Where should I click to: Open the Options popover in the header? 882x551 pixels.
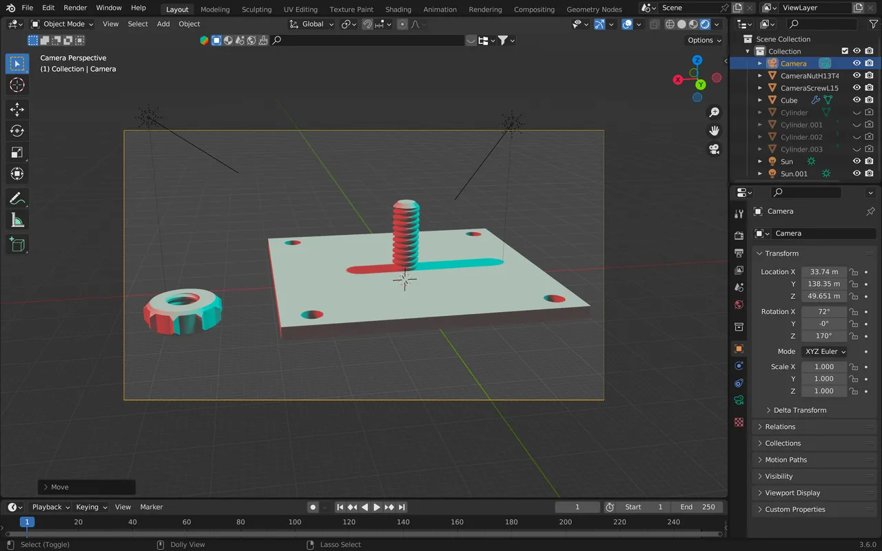point(703,40)
